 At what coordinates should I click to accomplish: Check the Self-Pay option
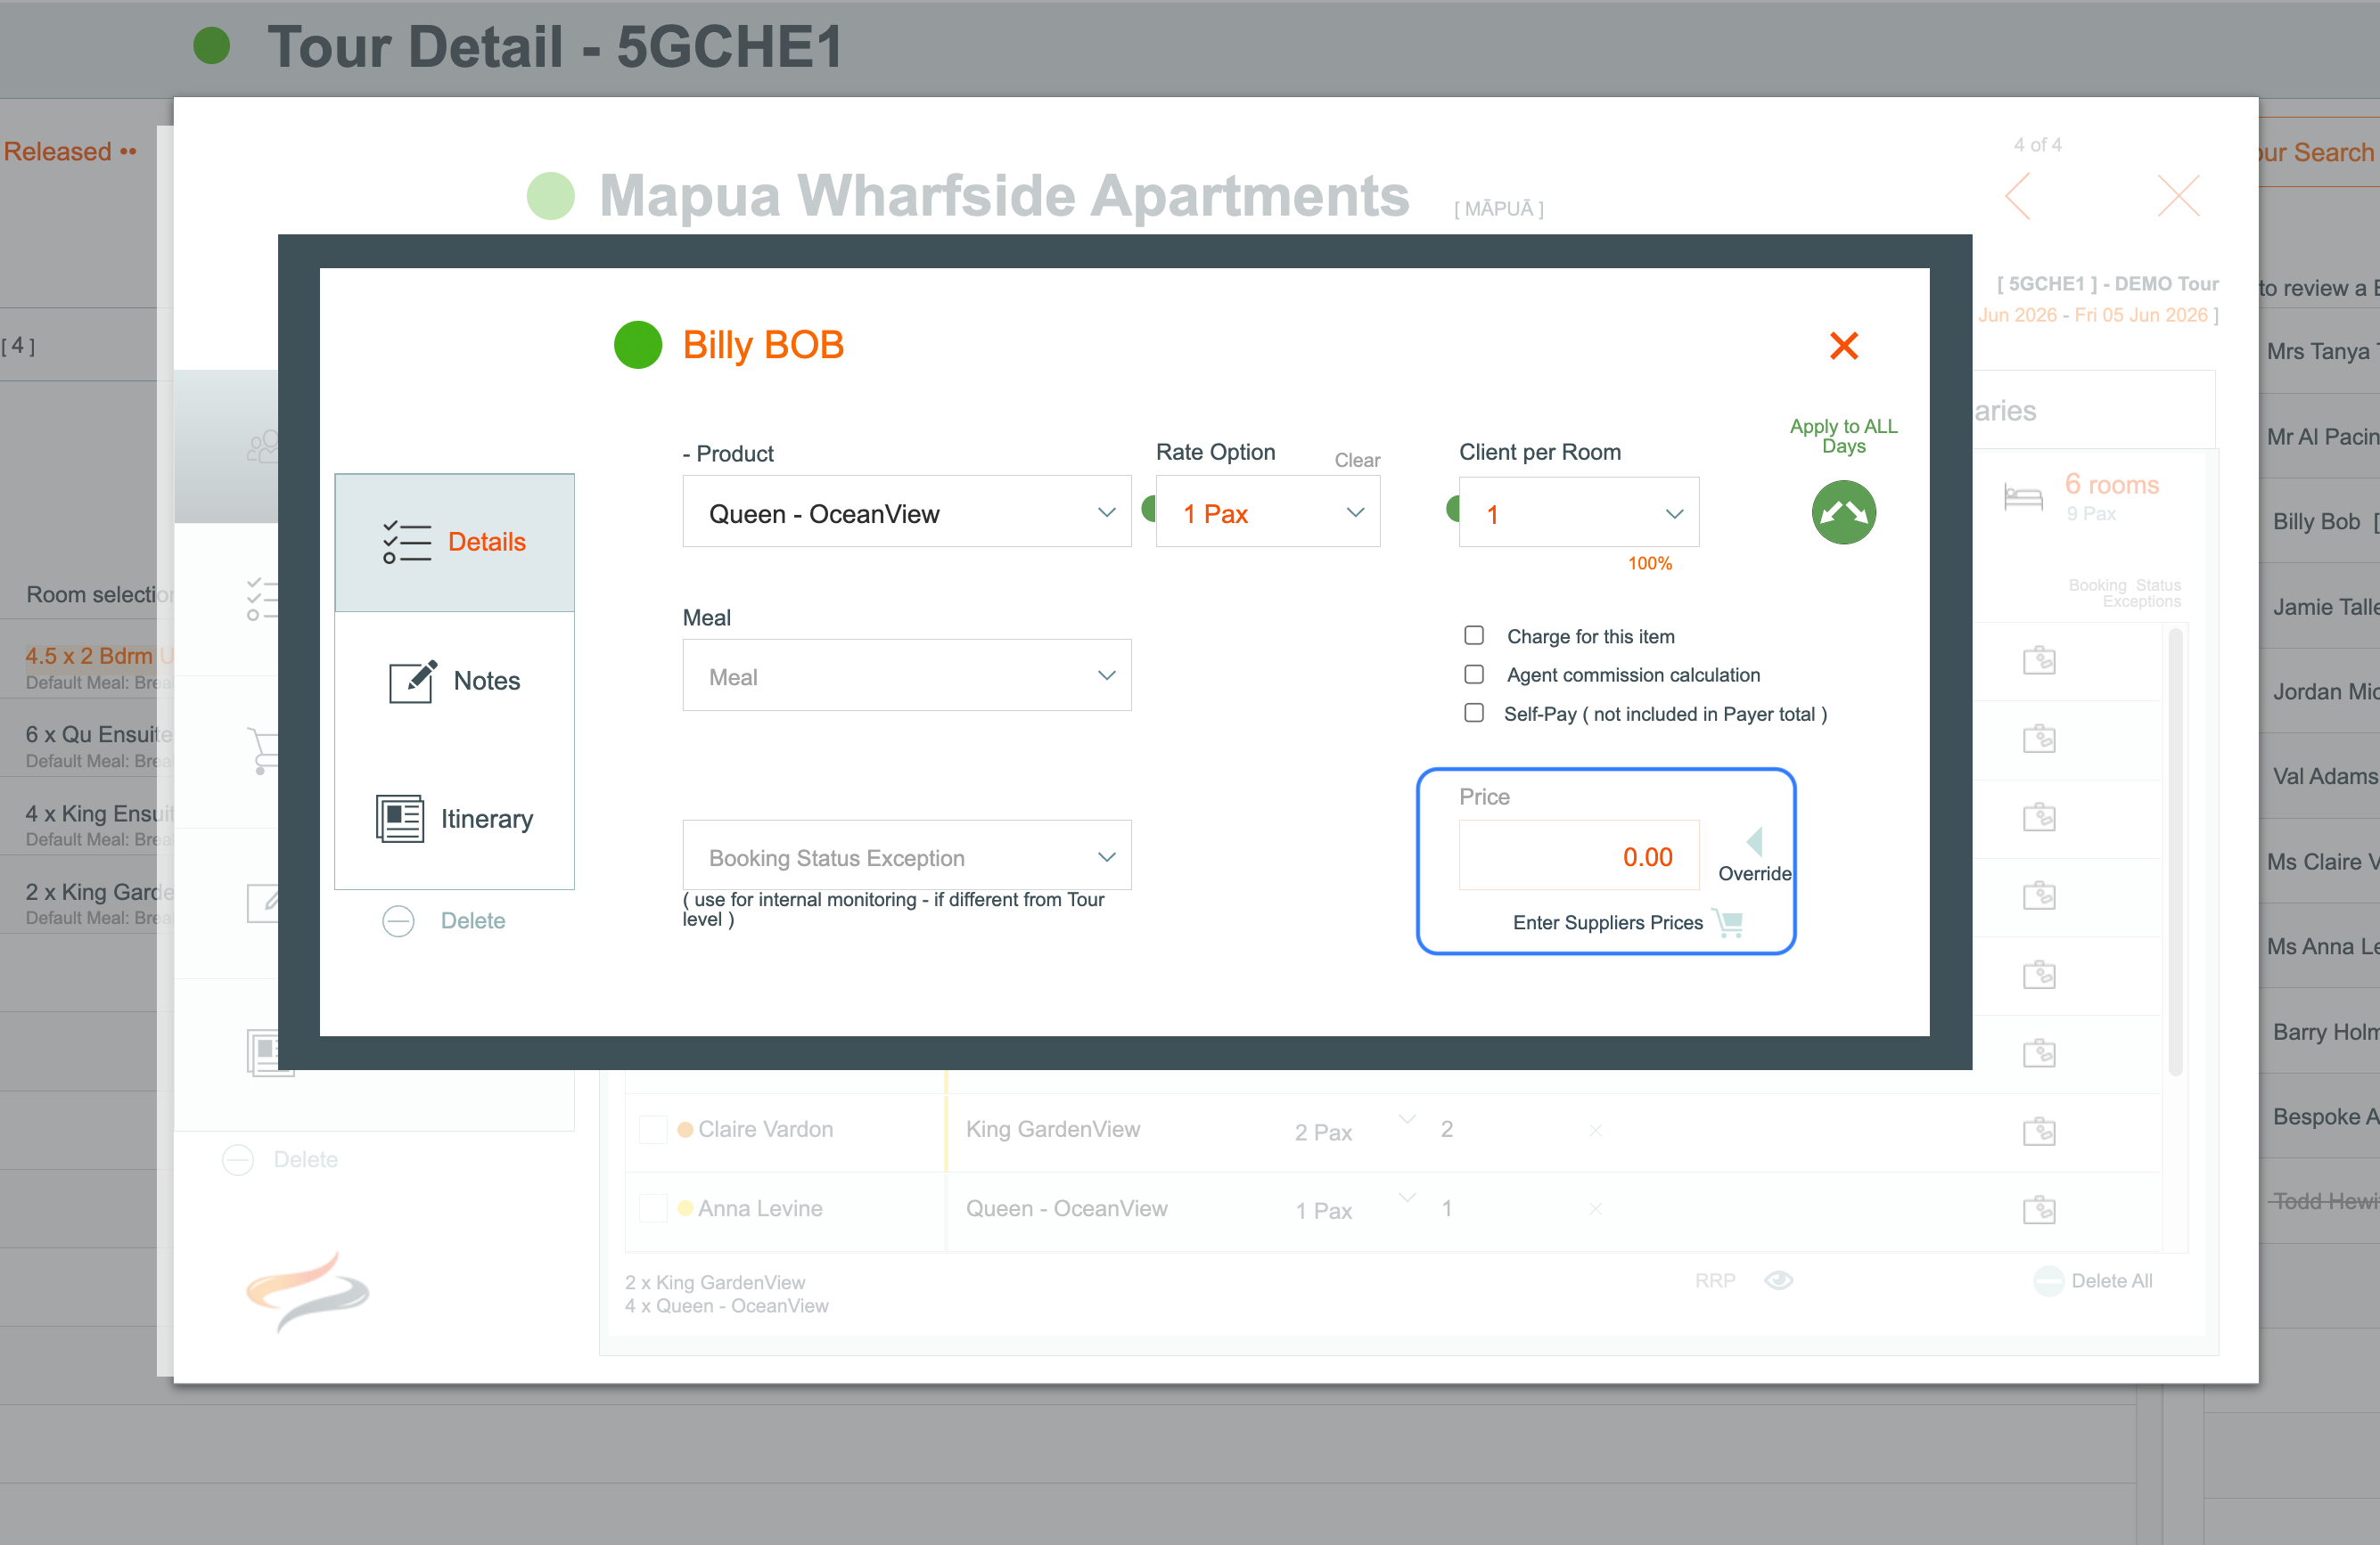1474,714
